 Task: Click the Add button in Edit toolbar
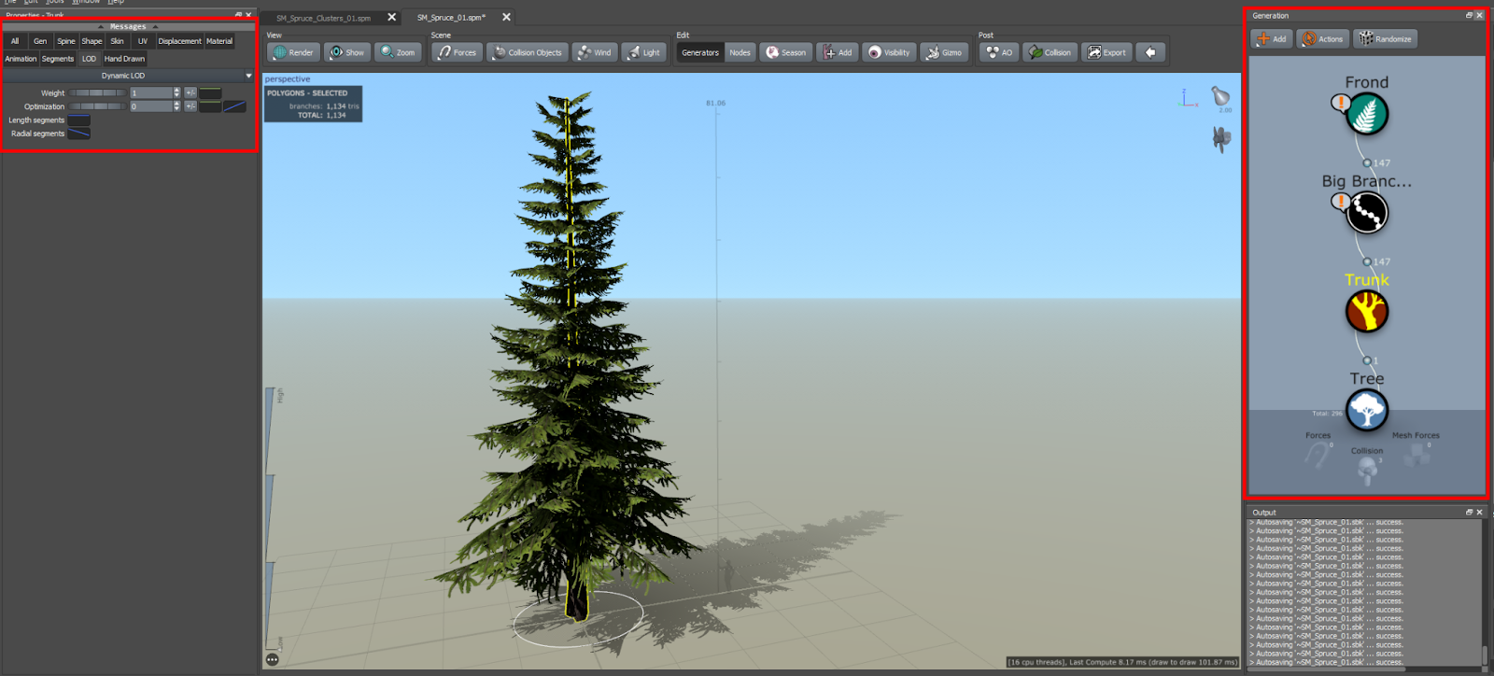point(838,52)
